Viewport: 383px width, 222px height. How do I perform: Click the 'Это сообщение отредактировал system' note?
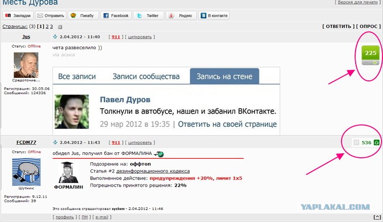click(108, 208)
